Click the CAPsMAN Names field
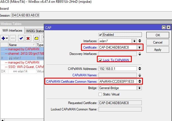 [x=118, y=75]
